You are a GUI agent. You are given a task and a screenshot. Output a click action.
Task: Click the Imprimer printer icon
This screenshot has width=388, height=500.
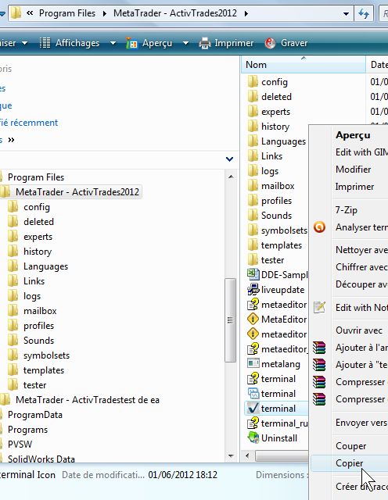pyautogui.click(x=205, y=43)
